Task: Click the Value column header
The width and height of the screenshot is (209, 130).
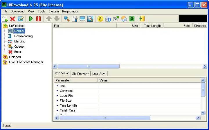Action: (149, 80)
